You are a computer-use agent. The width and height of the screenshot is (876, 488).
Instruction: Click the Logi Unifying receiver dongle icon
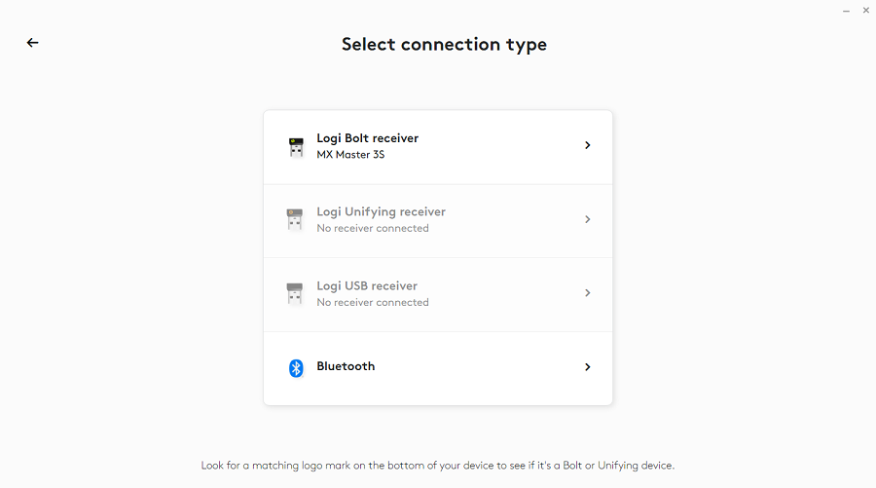pyautogui.click(x=295, y=220)
